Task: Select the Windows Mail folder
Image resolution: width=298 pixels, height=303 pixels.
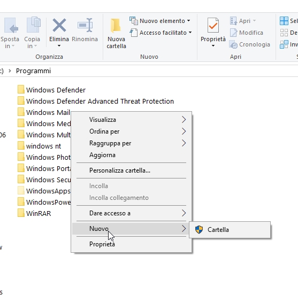Action: click(x=44, y=112)
